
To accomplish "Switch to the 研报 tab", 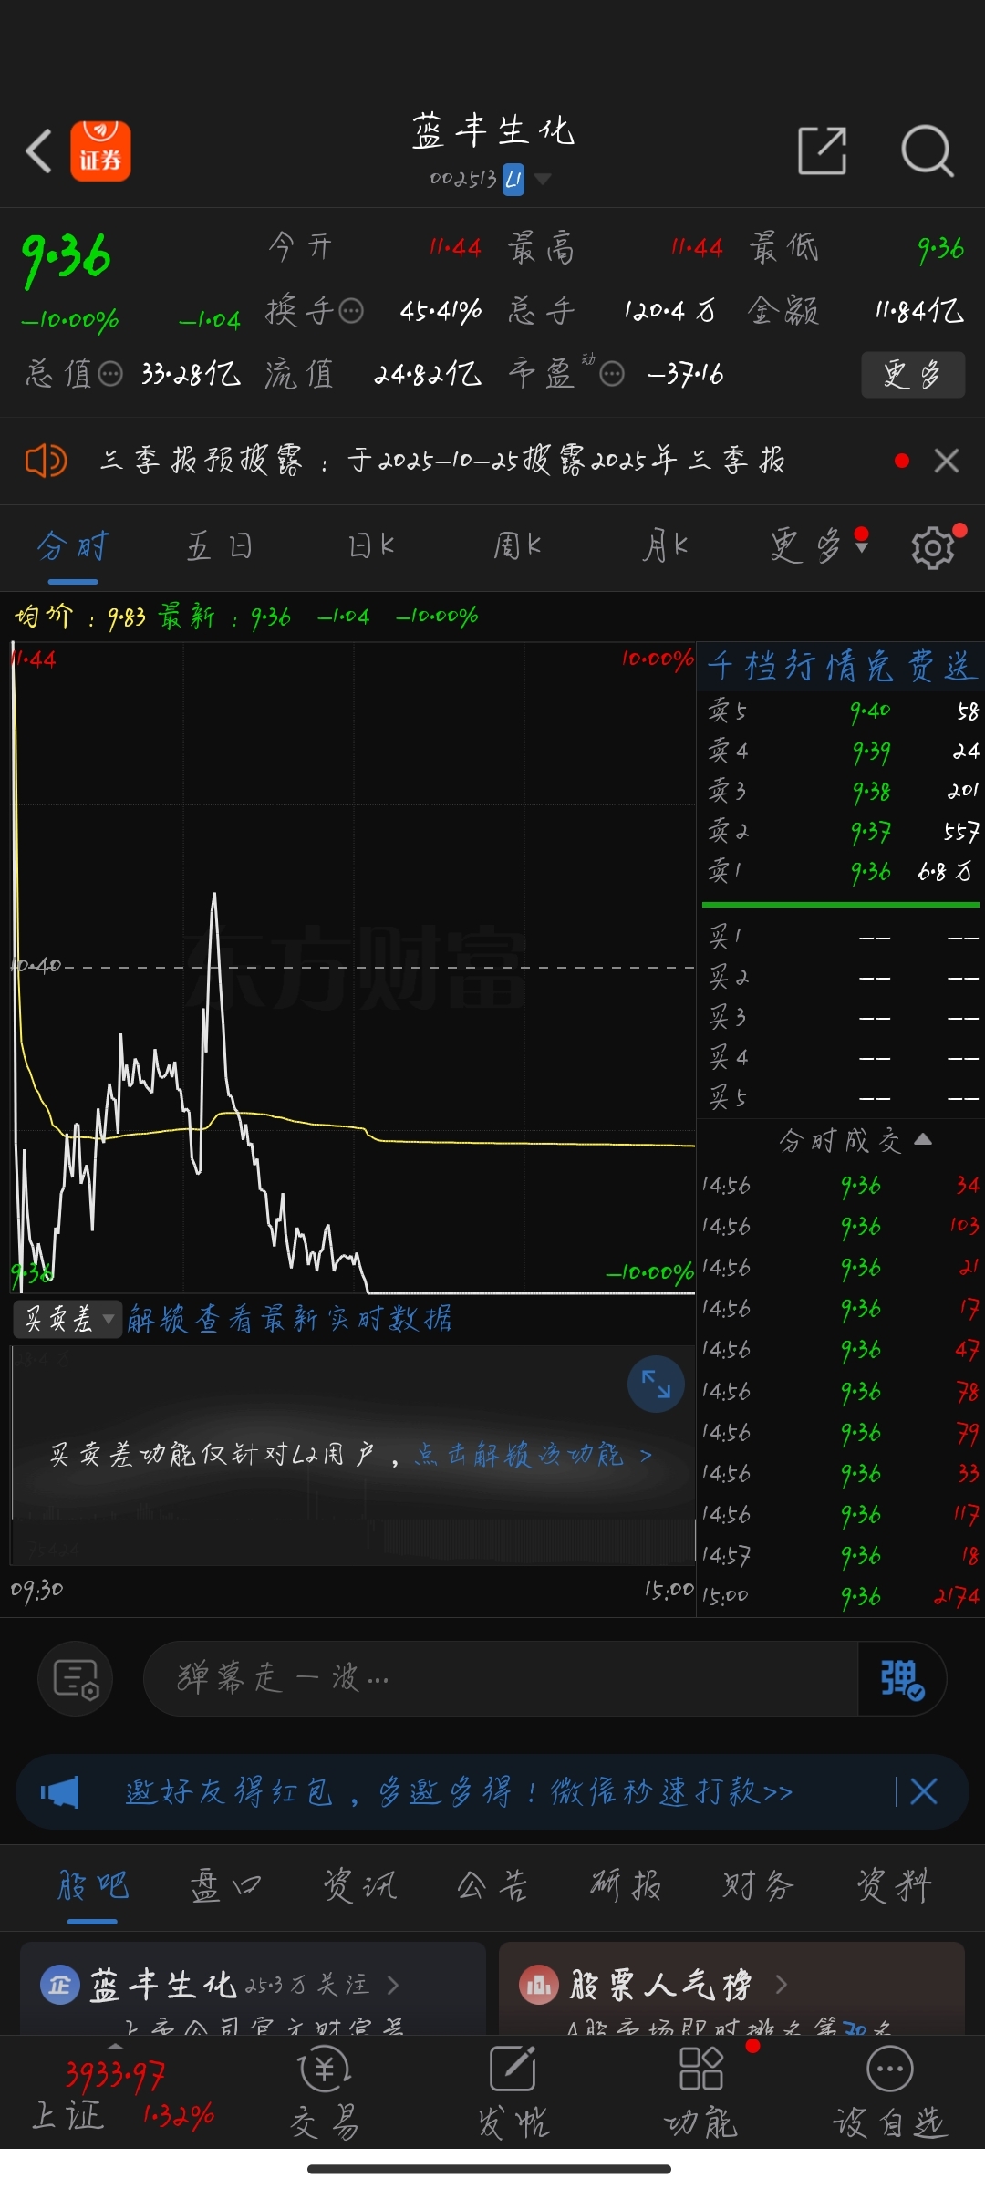I will (626, 1885).
